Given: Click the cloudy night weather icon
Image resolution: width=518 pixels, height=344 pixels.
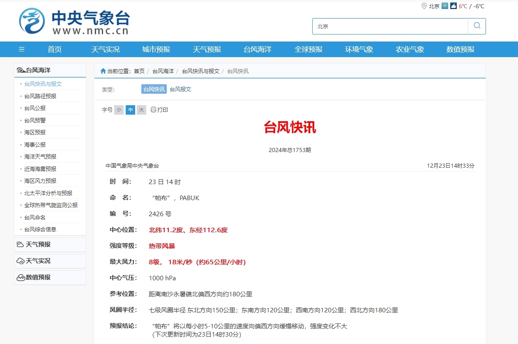Looking at the screenshot, I should (x=453, y=6).
